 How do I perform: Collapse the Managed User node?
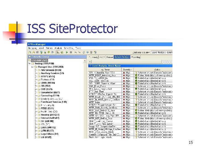click(x=33, y=67)
